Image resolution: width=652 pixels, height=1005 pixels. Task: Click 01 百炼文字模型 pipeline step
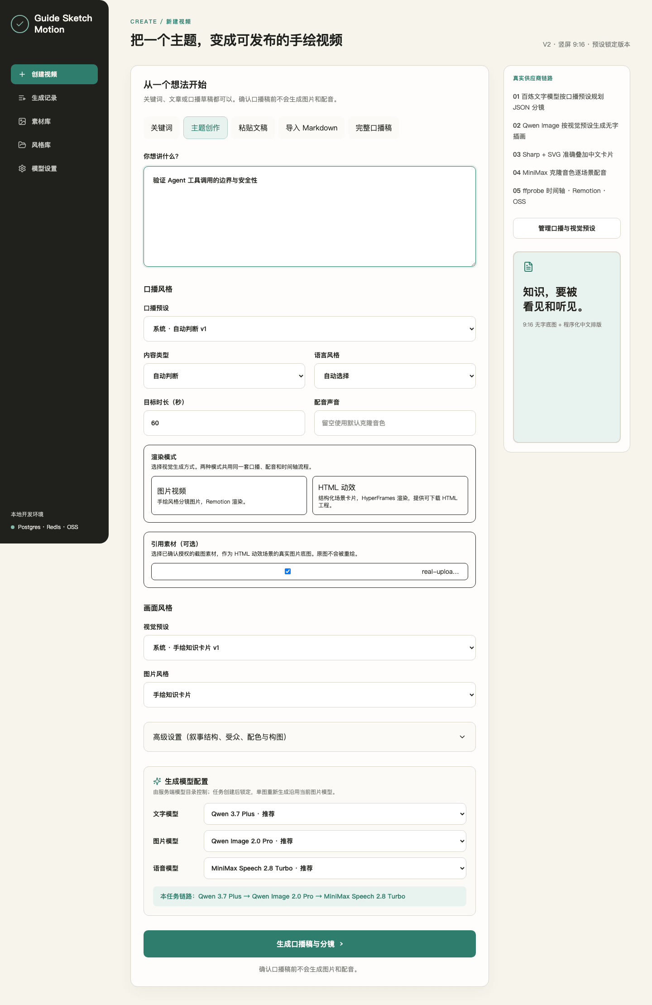(567, 102)
